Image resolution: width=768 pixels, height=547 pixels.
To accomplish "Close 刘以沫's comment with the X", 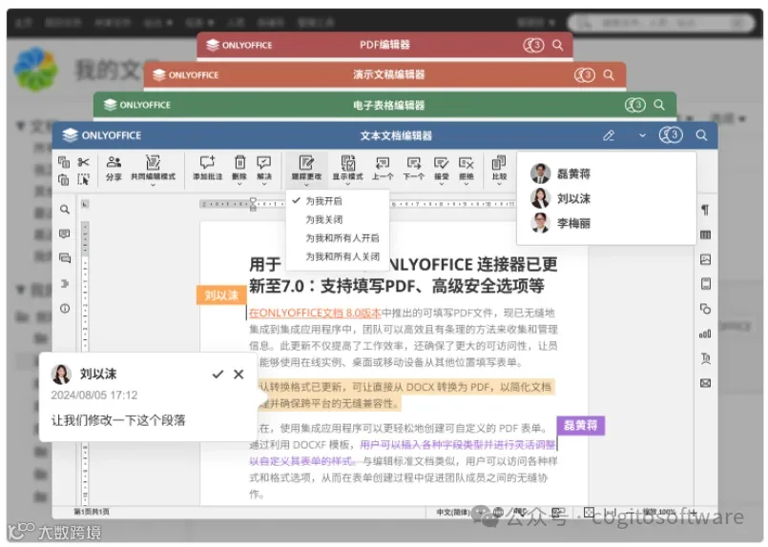I will click(239, 375).
